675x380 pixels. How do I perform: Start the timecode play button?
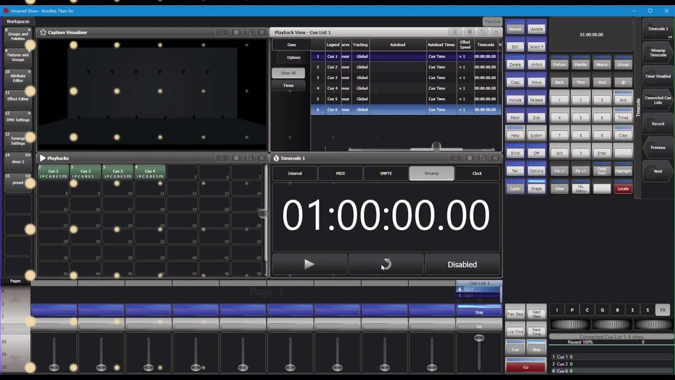click(310, 264)
